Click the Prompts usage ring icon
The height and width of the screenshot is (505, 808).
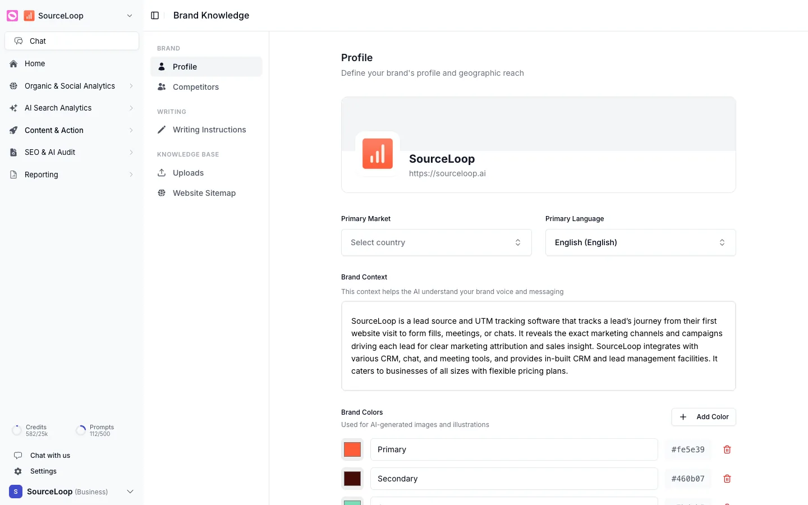pyautogui.click(x=81, y=430)
